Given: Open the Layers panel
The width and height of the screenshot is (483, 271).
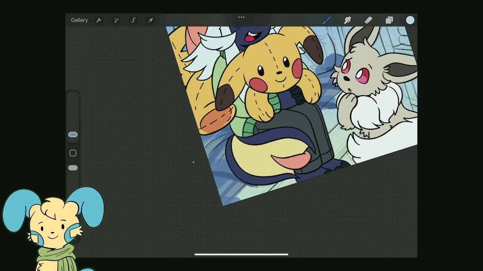Looking at the screenshot, I should coord(389,20).
